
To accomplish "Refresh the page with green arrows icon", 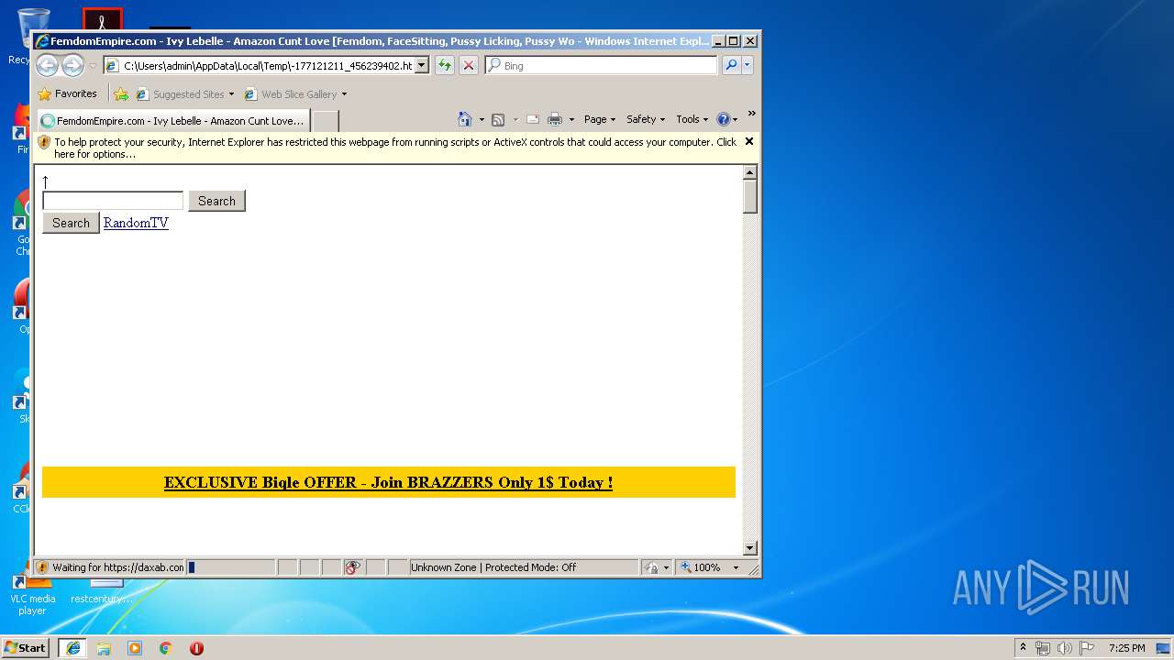I will click(445, 65).
